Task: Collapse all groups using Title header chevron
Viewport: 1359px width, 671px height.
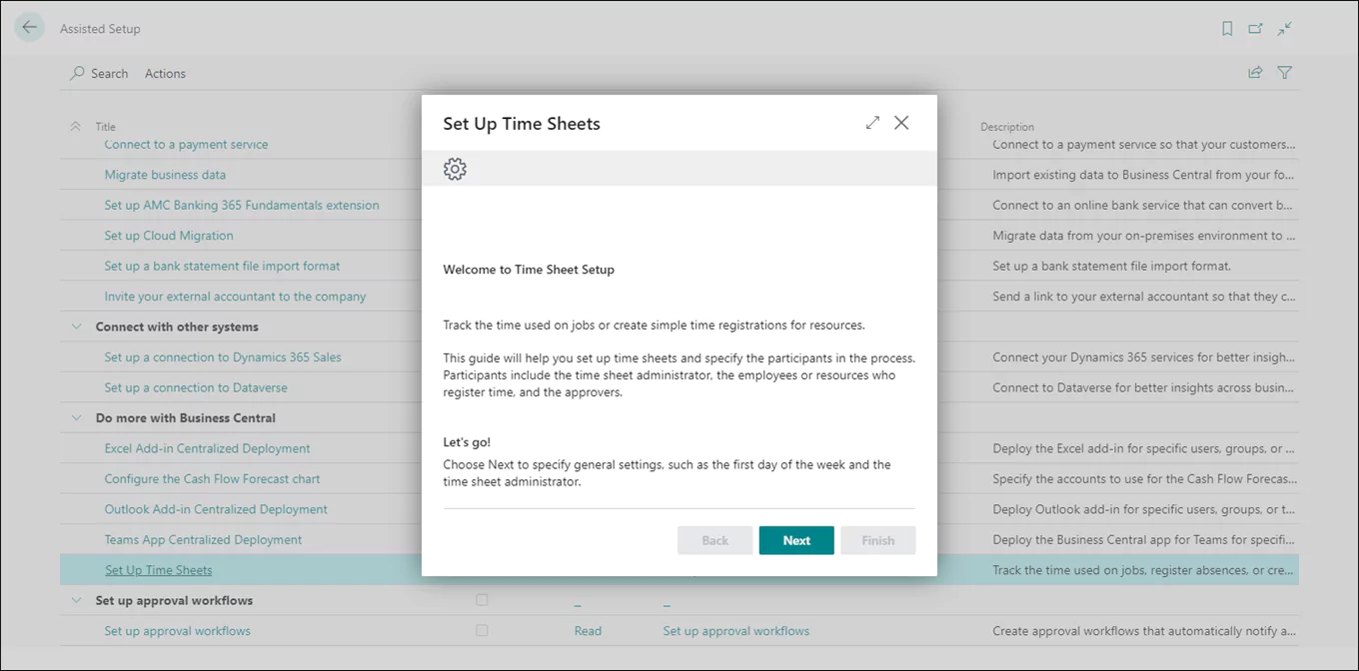Action: 76,127
